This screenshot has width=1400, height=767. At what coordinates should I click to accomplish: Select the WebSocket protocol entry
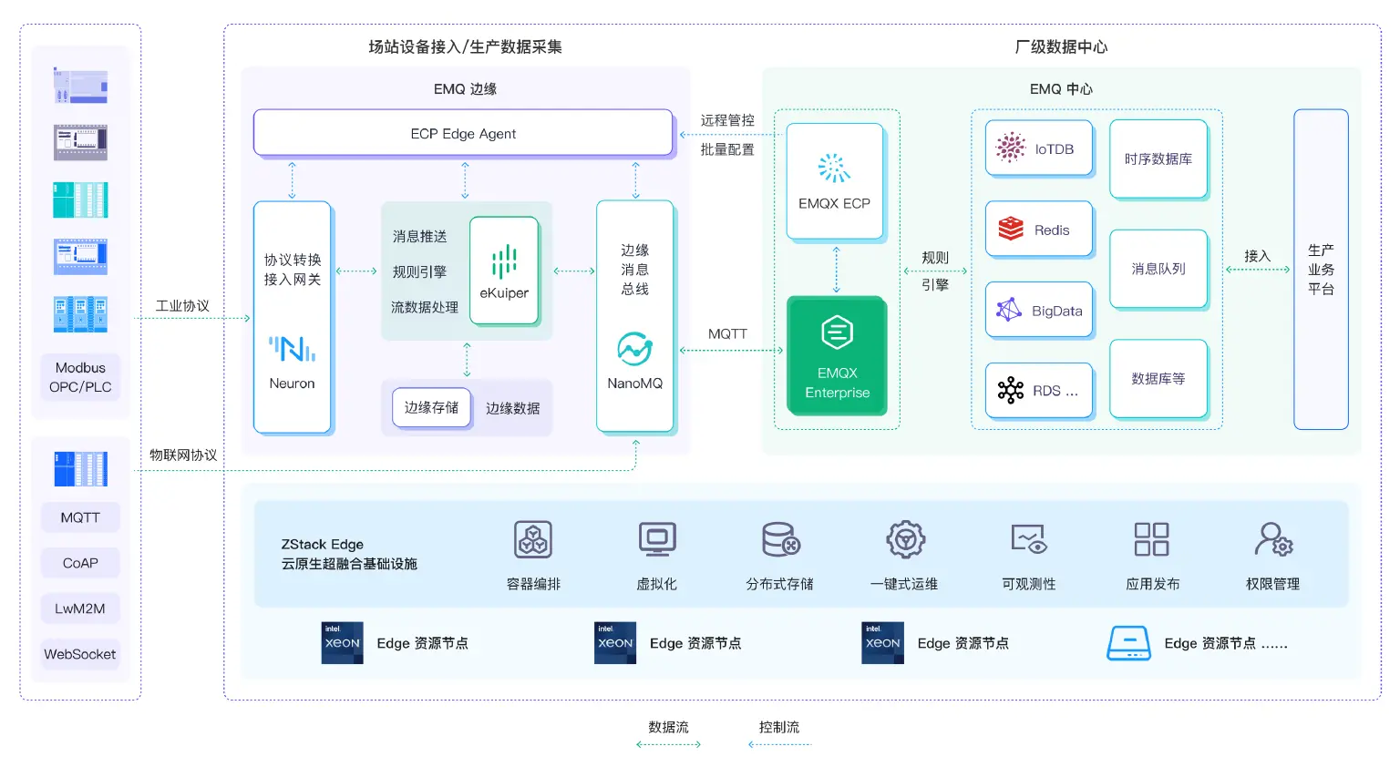tap(79, 653)
